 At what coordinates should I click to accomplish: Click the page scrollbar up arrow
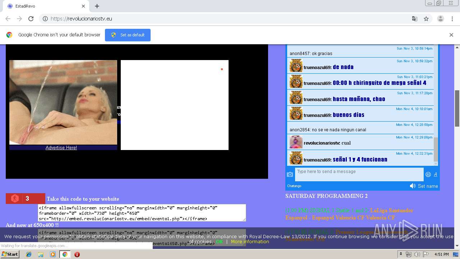click(457, 47)
